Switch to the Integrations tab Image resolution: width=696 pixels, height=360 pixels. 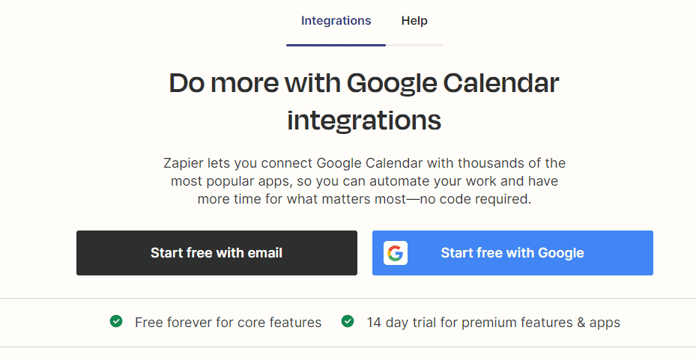336,21
